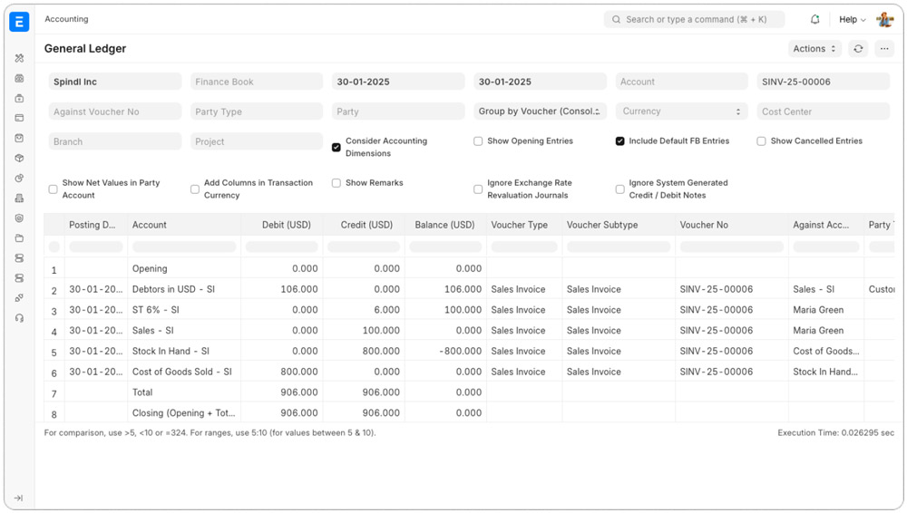Viewport: 907px width, 513px height.
Task: Select the Stock In Hand - SI cell
Action: [184, 351]
